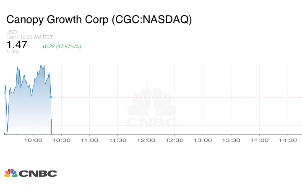Click the green +0.22 (17.97%) change text
Image resolution: width=302 pixels, height=189 pixels.
(x=61, y=46)
